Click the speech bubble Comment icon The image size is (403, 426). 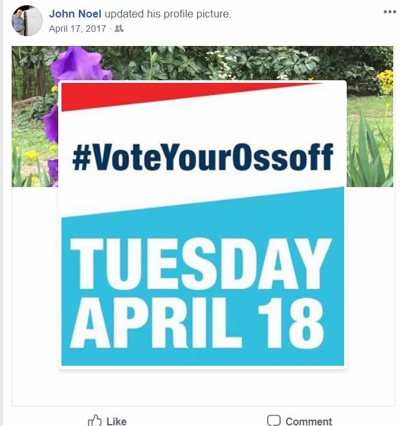pos(274,420)
